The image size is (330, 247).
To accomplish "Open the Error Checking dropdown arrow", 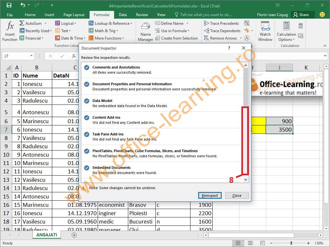I will click(x=252, y=31).
